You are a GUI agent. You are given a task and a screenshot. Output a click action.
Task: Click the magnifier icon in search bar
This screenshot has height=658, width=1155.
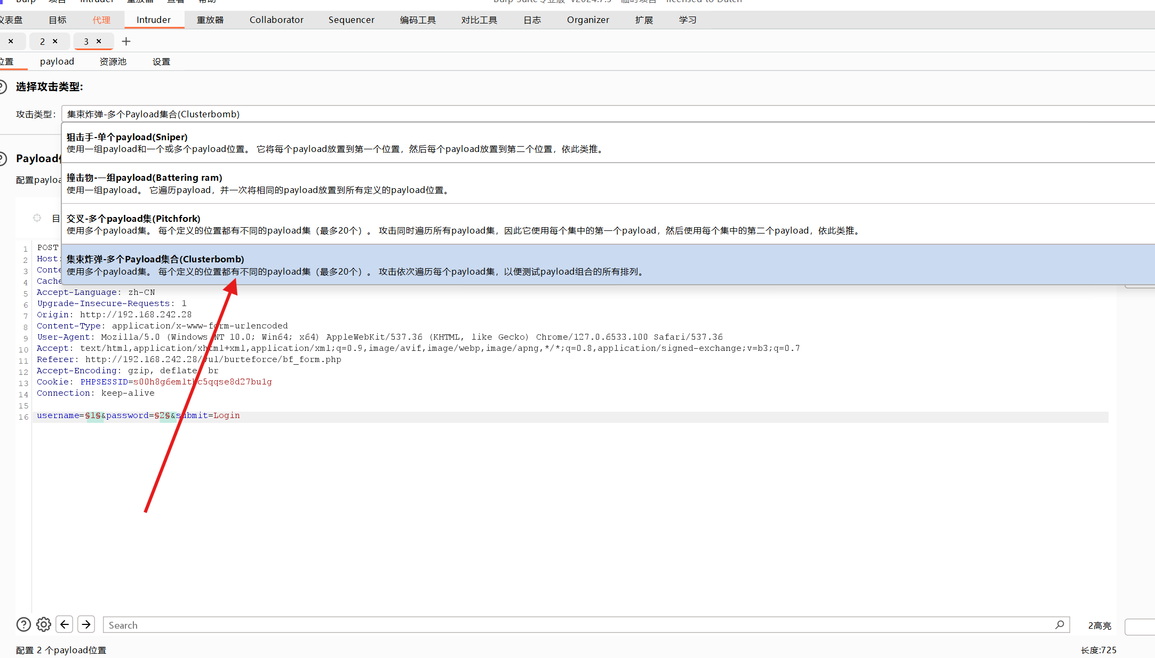click(x=1060, y=624)
